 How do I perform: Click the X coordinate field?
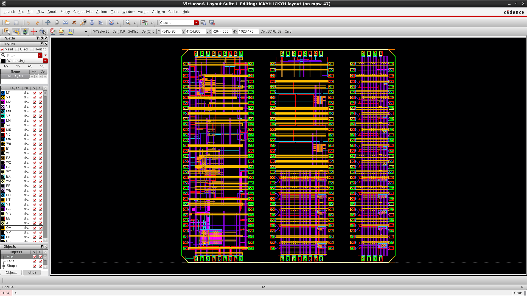[x=171, y=32]
